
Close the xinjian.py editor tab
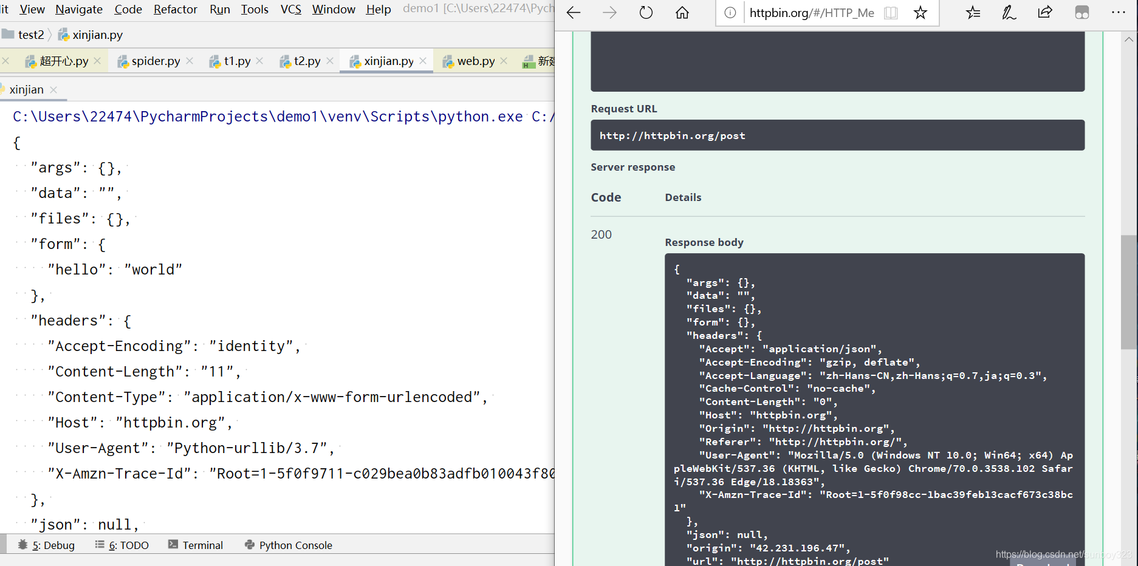[x=423, y=61]
